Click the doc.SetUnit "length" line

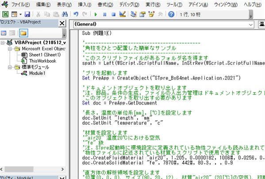pos(117,118)
